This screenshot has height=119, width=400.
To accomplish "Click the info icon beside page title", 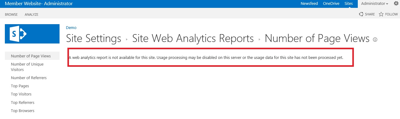I will 375,40.
